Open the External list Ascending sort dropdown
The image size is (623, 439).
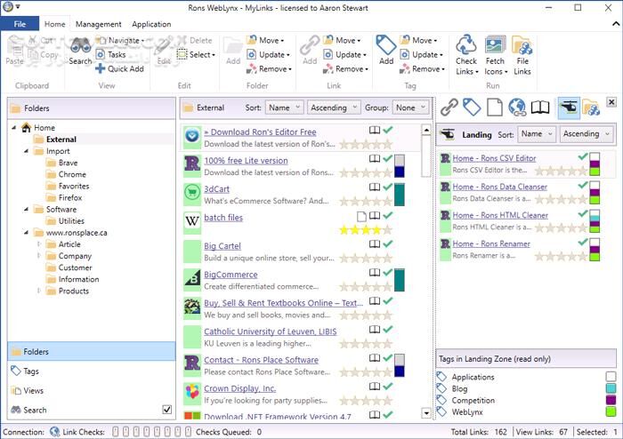[x=334, y=108]
